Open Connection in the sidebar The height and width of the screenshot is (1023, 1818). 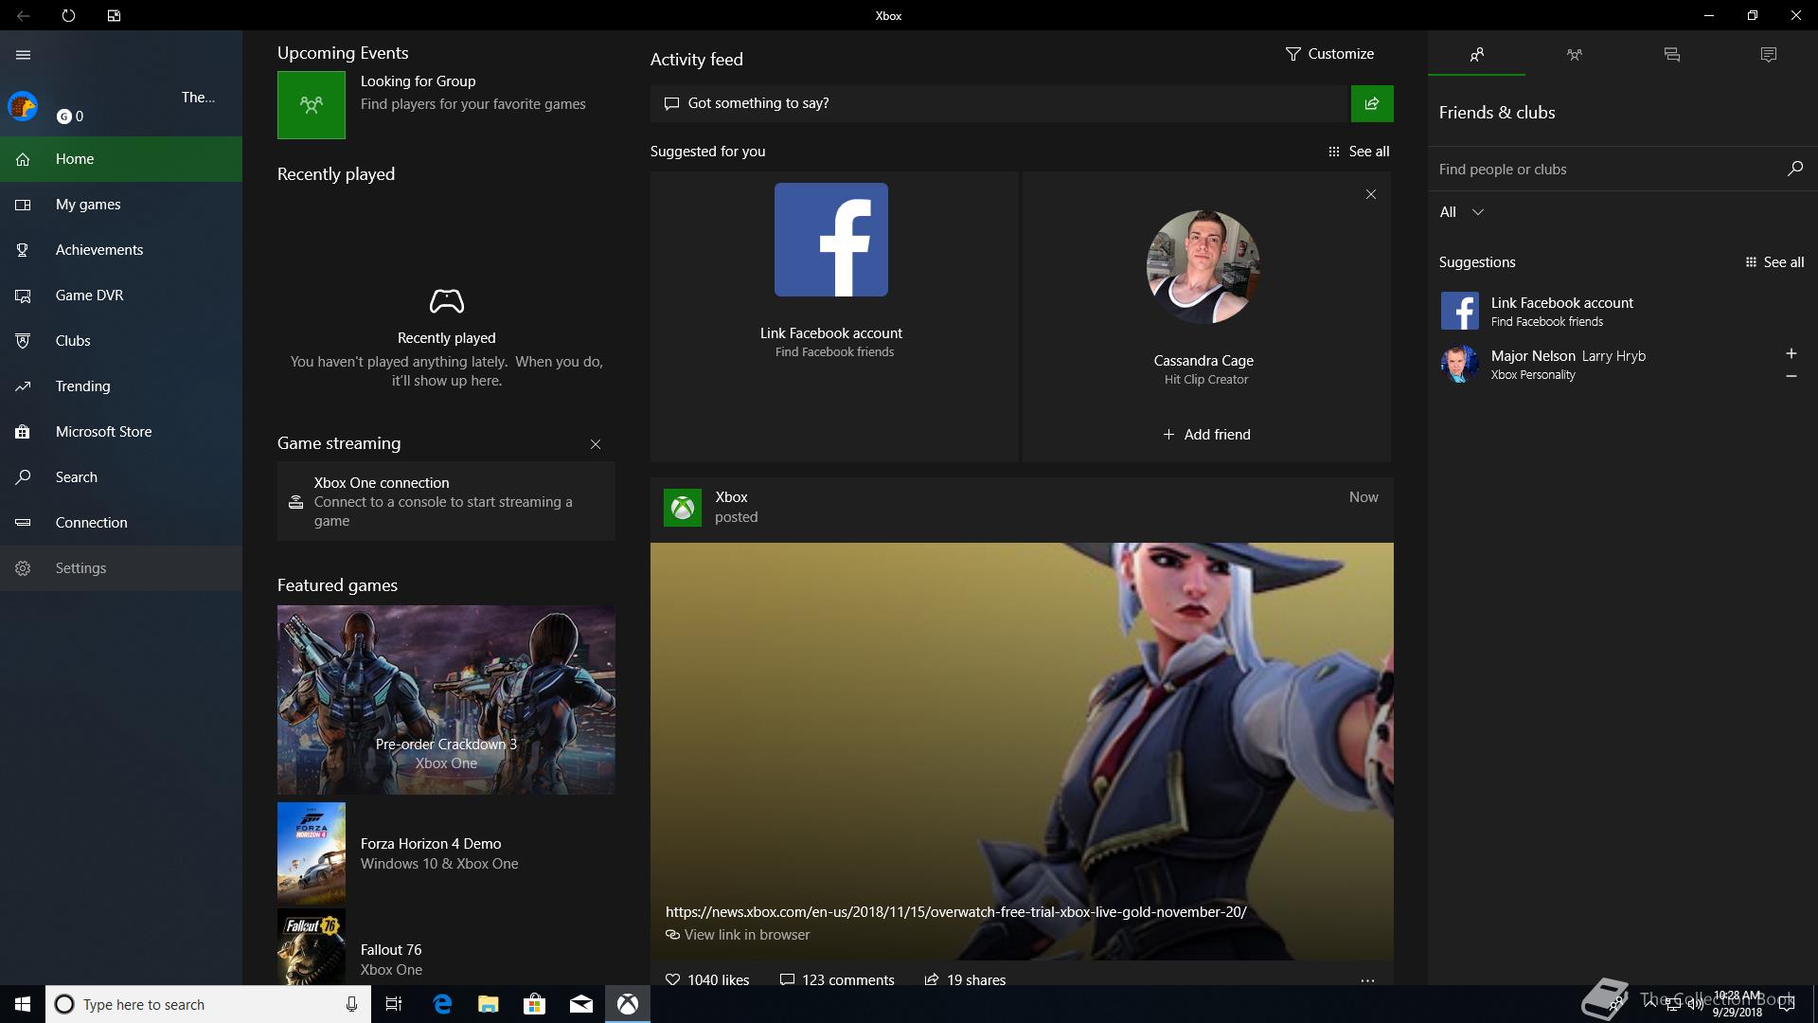pyautogui.click(x=121, y=523)
